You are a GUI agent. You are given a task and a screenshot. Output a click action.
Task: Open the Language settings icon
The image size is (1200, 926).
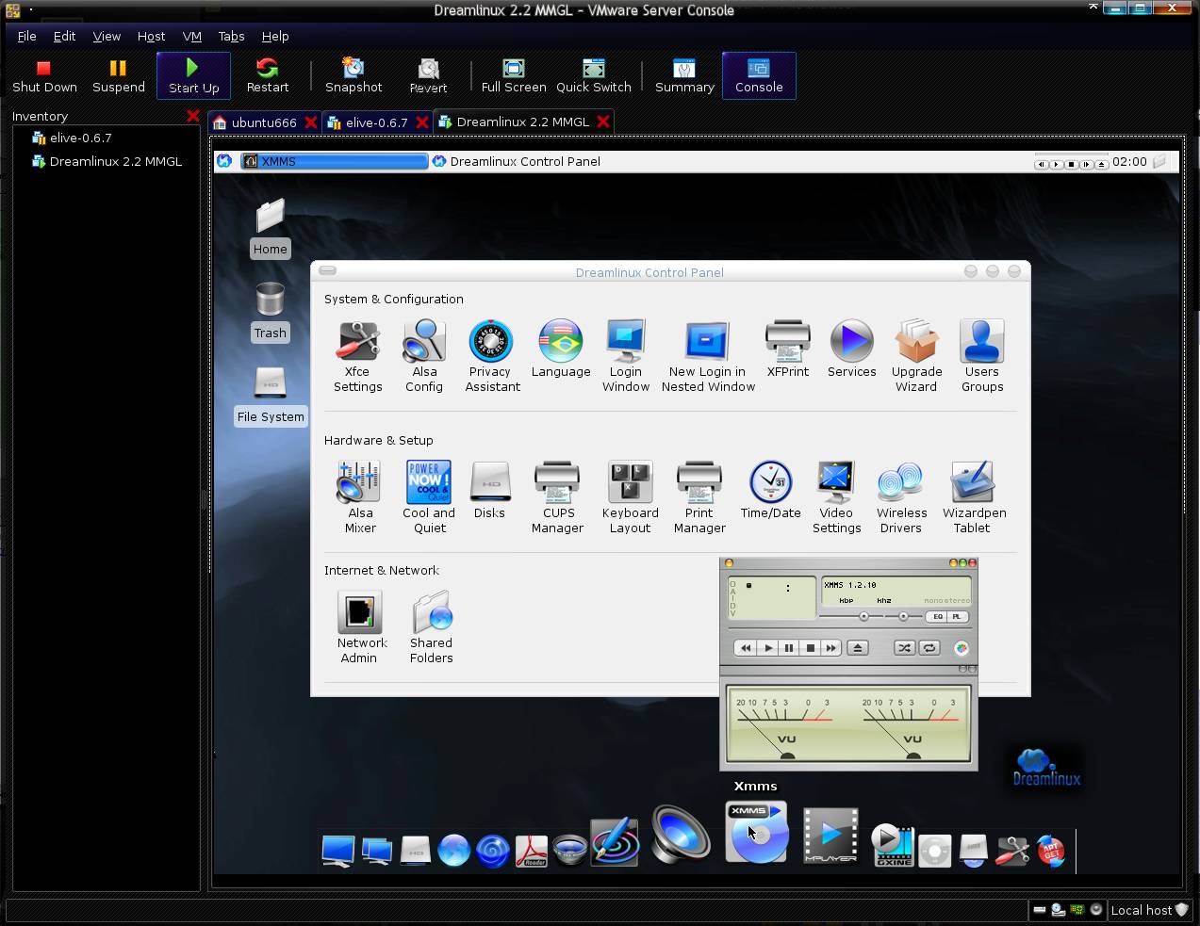coord(561,349)
